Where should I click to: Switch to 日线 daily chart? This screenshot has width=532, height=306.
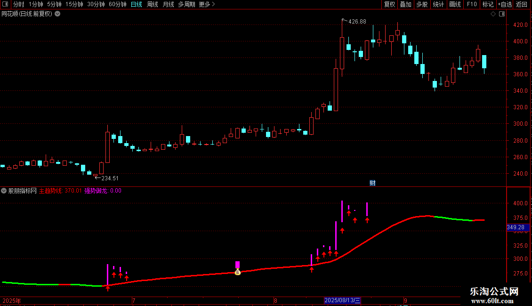(137, 4)
